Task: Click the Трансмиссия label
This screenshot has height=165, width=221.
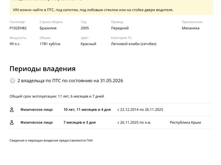Action: click(x=192, y=22)
